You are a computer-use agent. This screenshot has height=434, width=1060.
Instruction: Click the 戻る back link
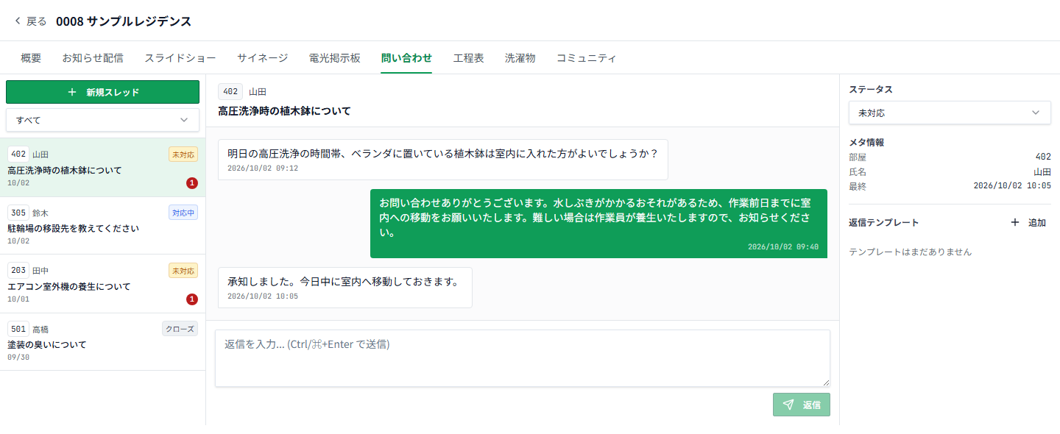[x=30, y=21]
